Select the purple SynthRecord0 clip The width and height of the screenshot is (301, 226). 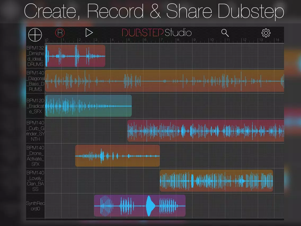pyautogui.click(x=140, y=206)
